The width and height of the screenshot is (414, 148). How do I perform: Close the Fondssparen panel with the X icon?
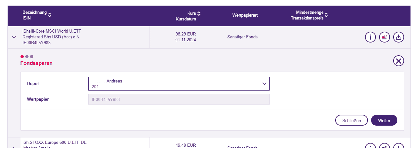398,61
